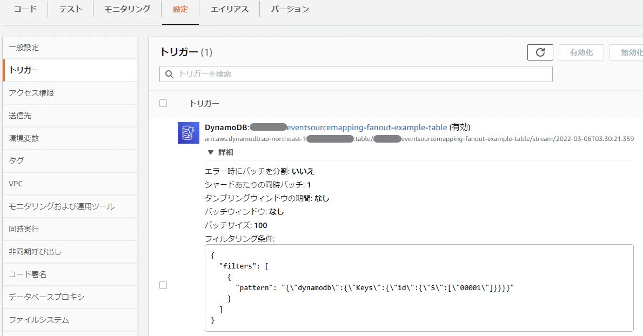
Task: Switch to the コード tab
Action: tap(25, 9)
